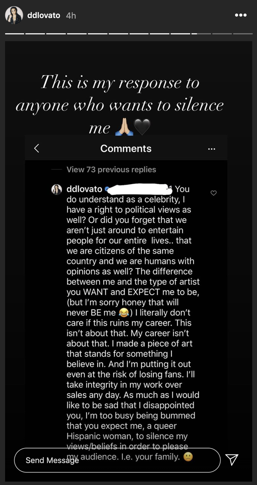Go back using the Comments chevron
This screenshot has height=485, width=257.
coord(36,148)
